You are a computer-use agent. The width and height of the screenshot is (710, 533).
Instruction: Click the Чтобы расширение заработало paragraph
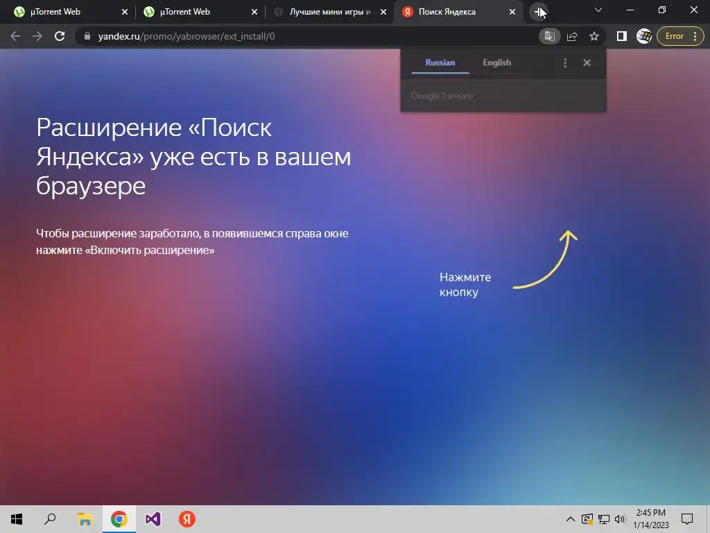pyautogui.click(x=192, y=242)
